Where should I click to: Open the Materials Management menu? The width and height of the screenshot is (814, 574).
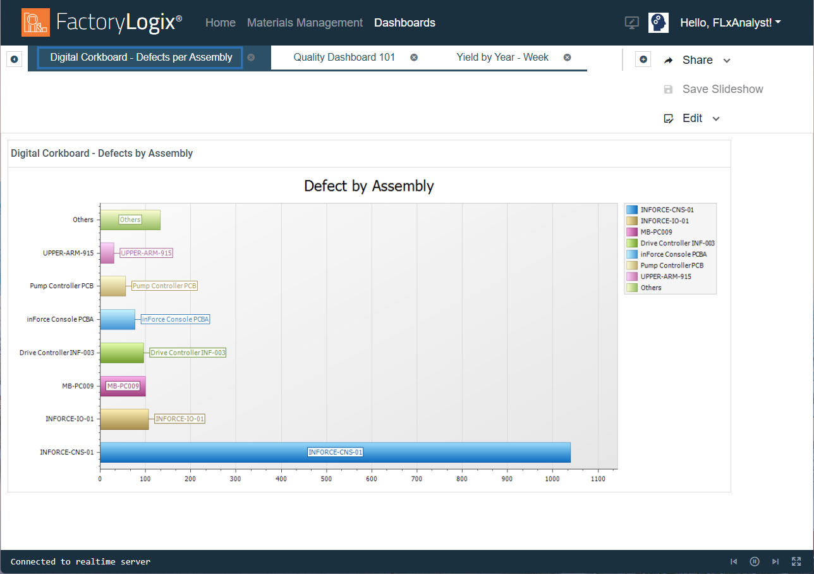tap(305, 23)
